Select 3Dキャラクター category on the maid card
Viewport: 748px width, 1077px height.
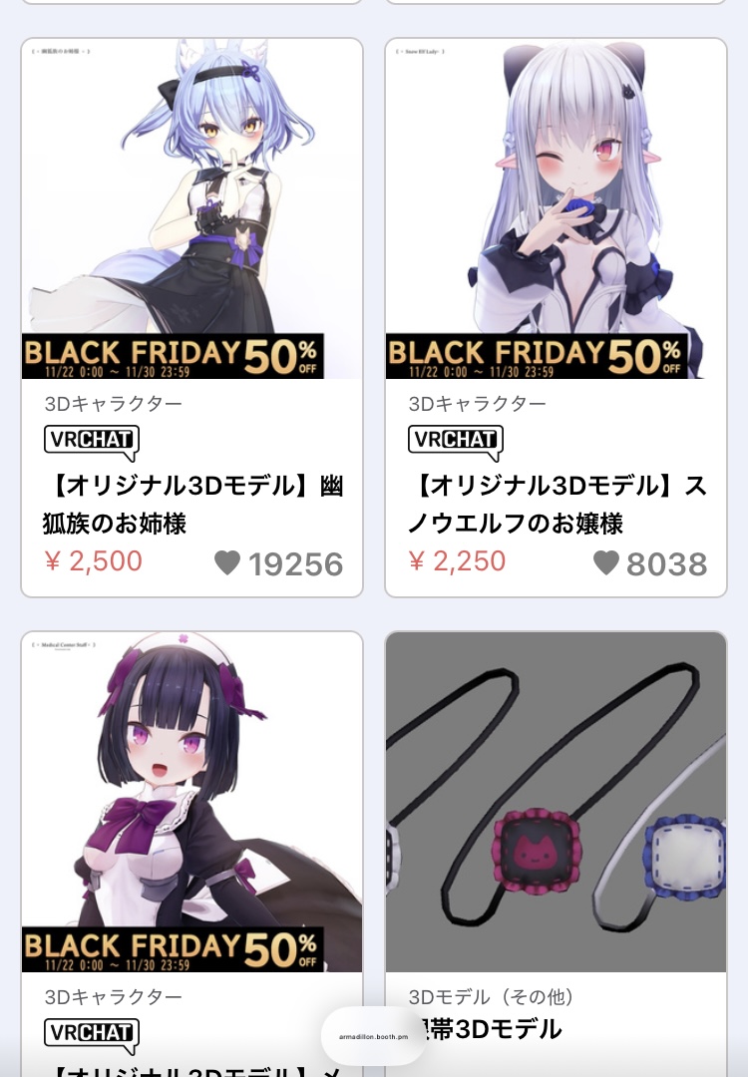pyautogui.click(x=114, y=996)
